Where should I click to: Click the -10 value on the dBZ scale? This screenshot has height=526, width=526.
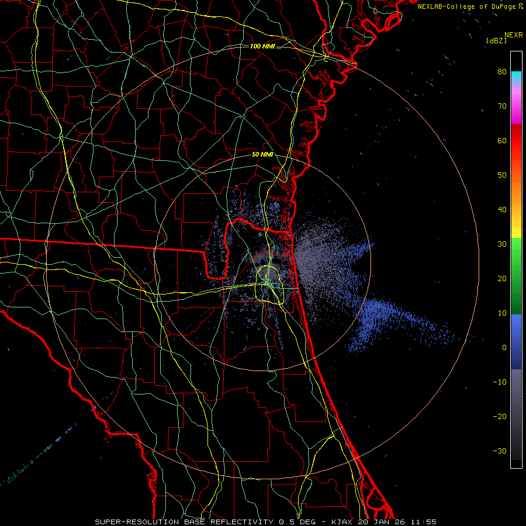(500, 382)
